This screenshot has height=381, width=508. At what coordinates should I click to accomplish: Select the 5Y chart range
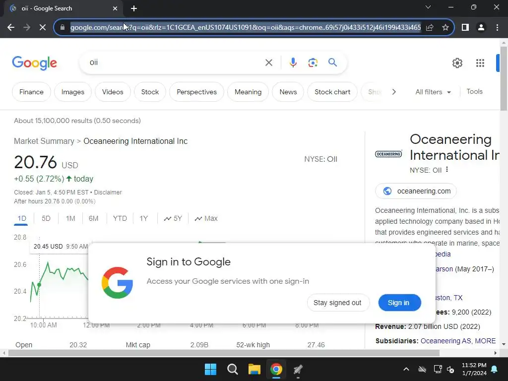coord(173,218)
